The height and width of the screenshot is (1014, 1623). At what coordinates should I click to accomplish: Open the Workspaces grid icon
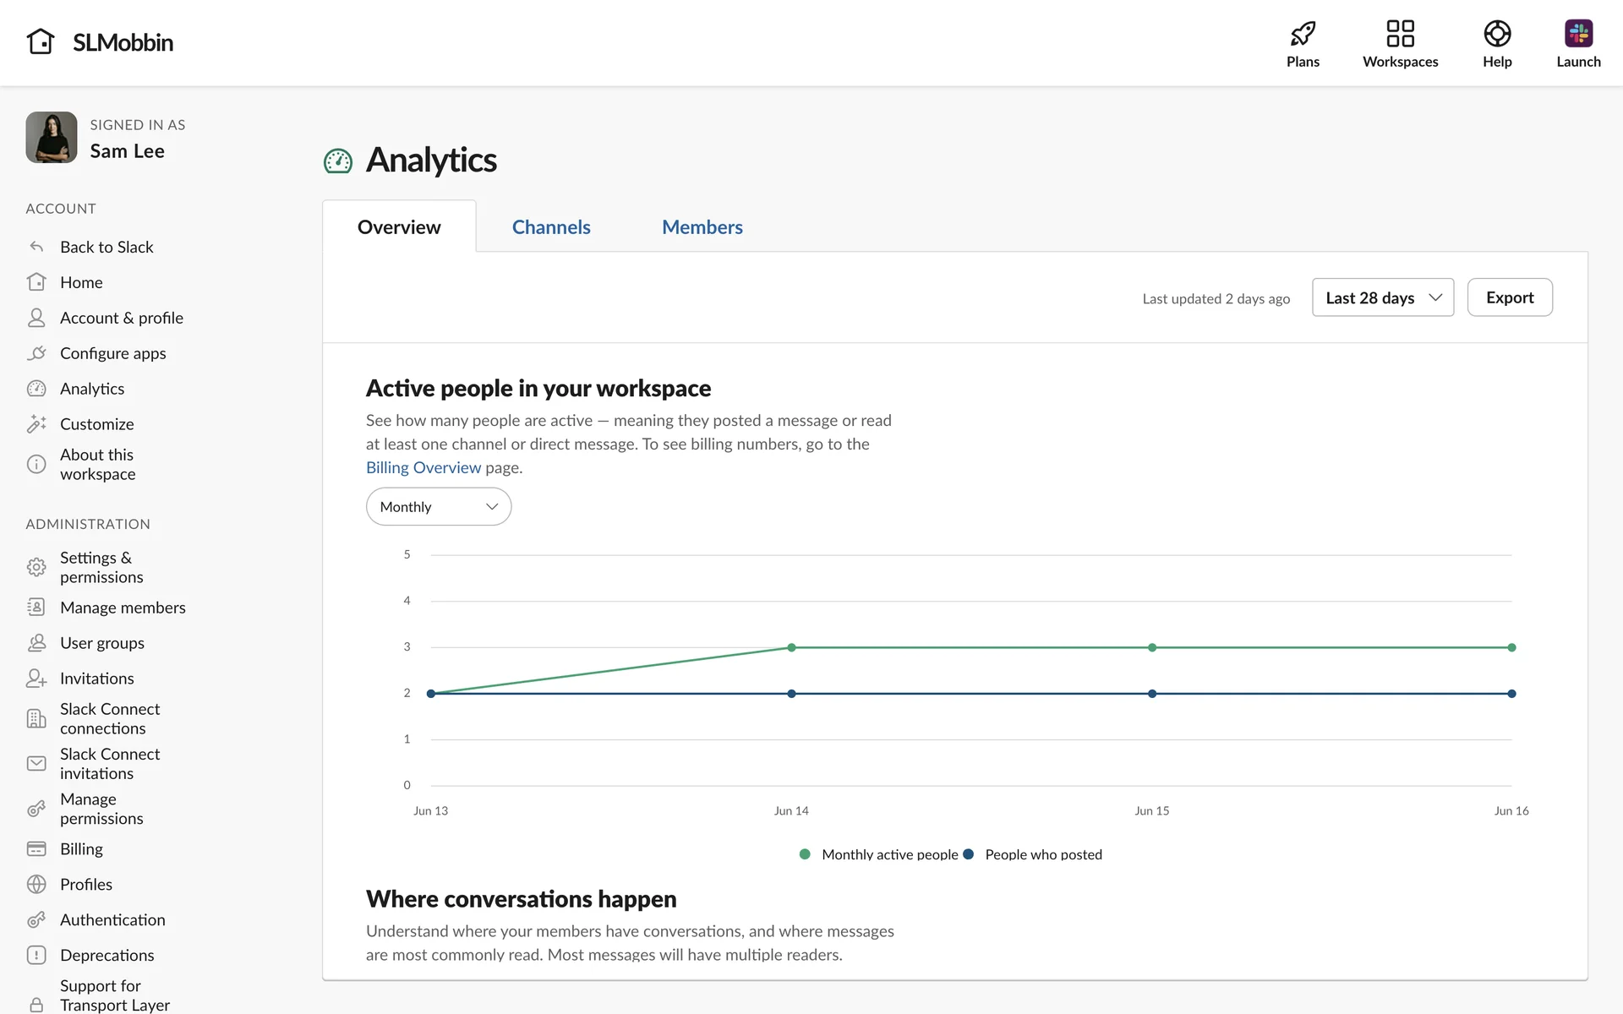click(1400, 34)
